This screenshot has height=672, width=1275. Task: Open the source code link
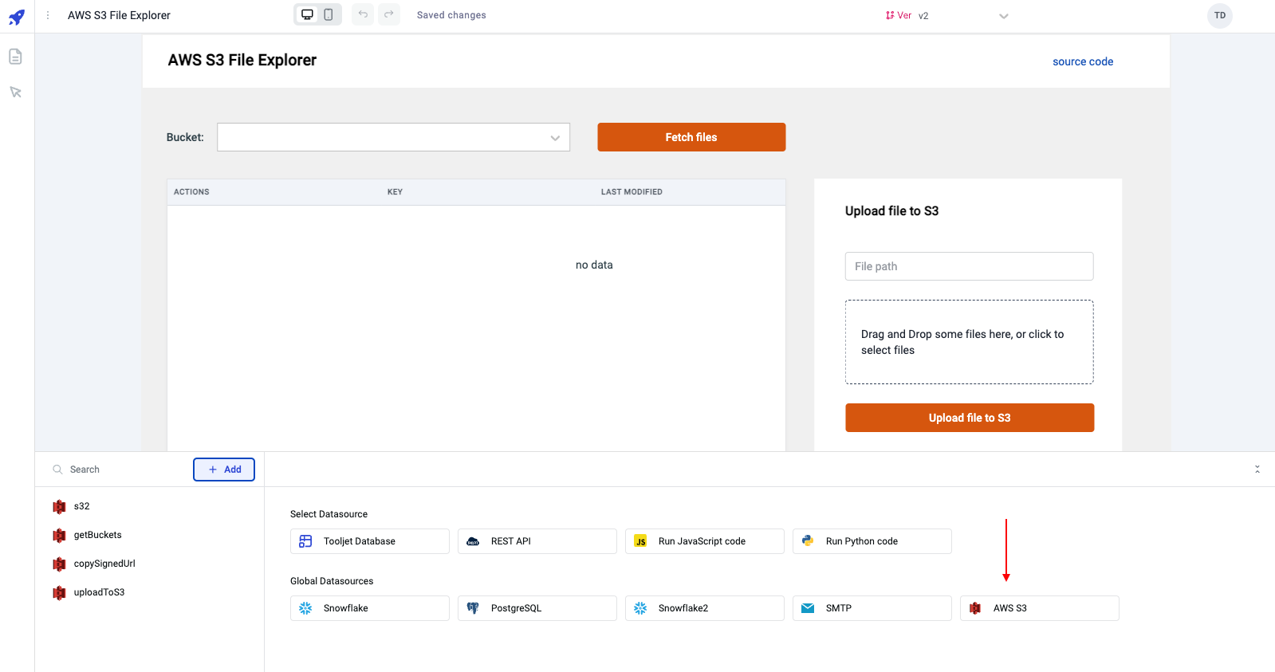1082,61
